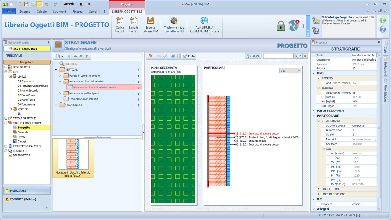Open the Background side tab
Image resolution: width=391 pixels, height=220 pixels.
point(385,66)
